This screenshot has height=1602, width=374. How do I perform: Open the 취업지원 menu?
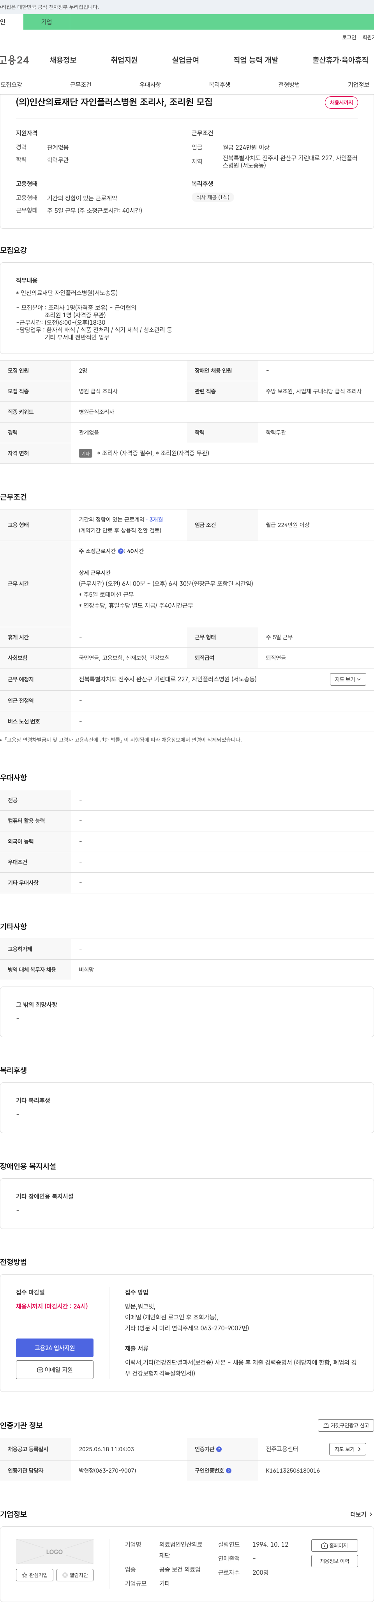tap(124, 60)
